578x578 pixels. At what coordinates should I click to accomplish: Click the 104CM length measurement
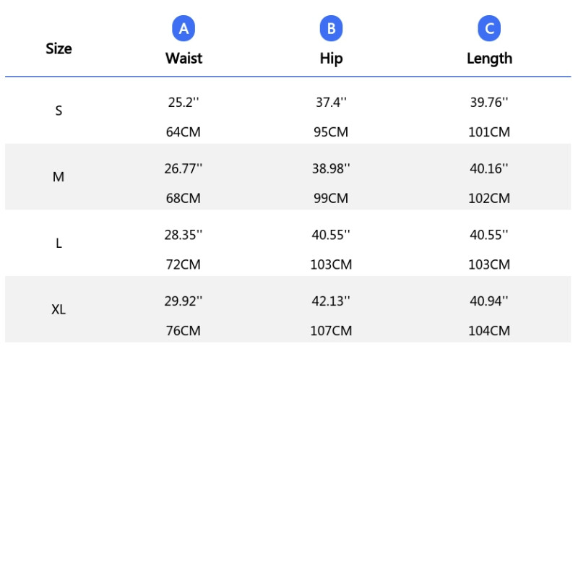tap(489, 331)
